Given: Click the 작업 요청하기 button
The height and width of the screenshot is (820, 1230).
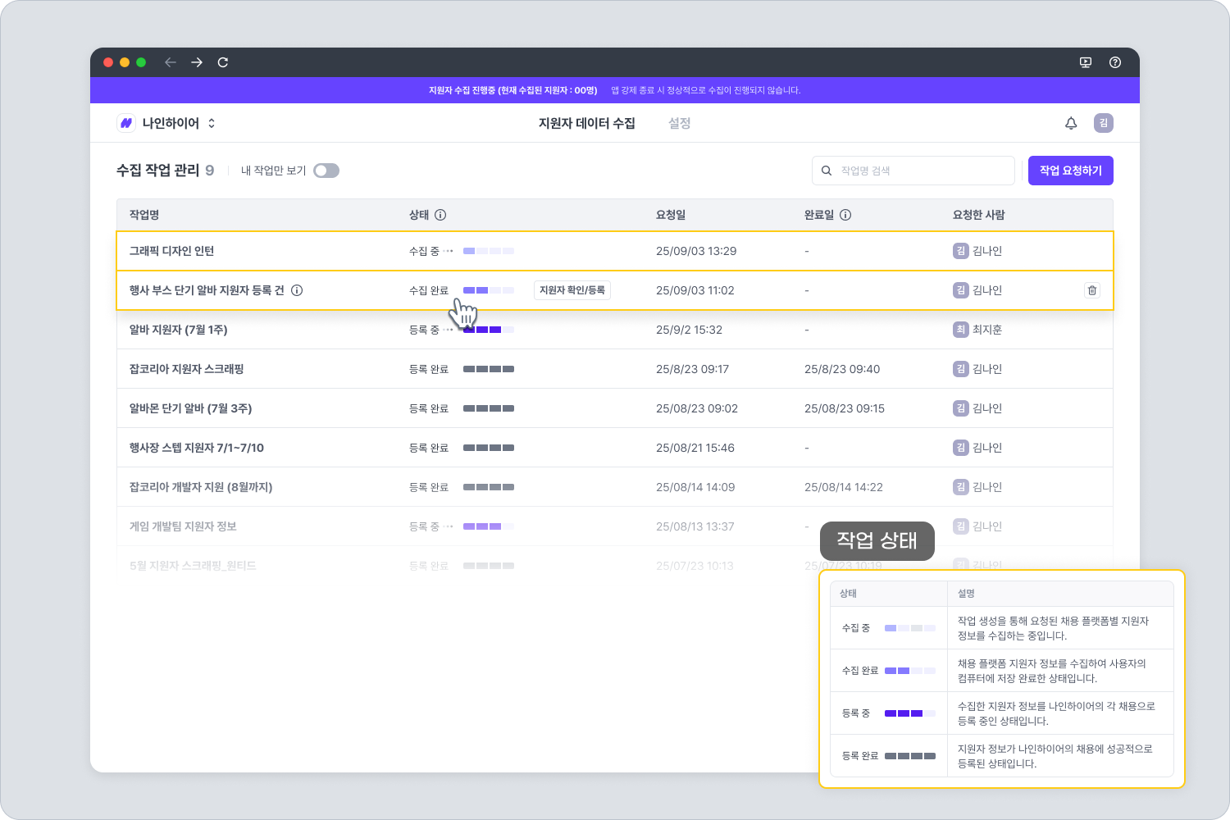Looking at the screenshot, I should pyautogui.click(x=1070, y=171).
